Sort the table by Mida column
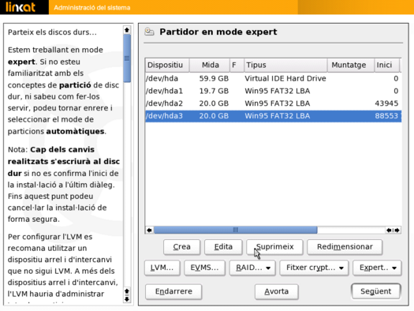 (x=210, y=65)
